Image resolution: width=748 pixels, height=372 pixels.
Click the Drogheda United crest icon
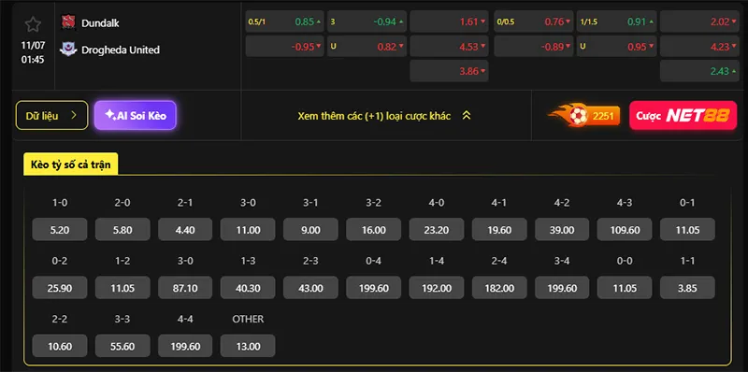[x=68, y=49]
